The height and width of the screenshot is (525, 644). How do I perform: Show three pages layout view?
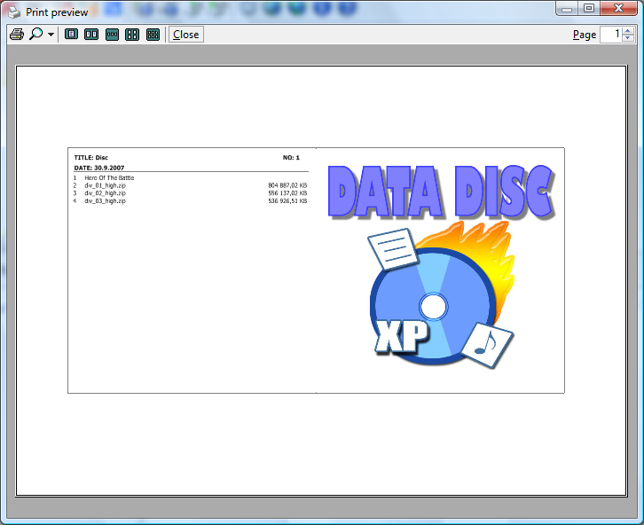112,35
